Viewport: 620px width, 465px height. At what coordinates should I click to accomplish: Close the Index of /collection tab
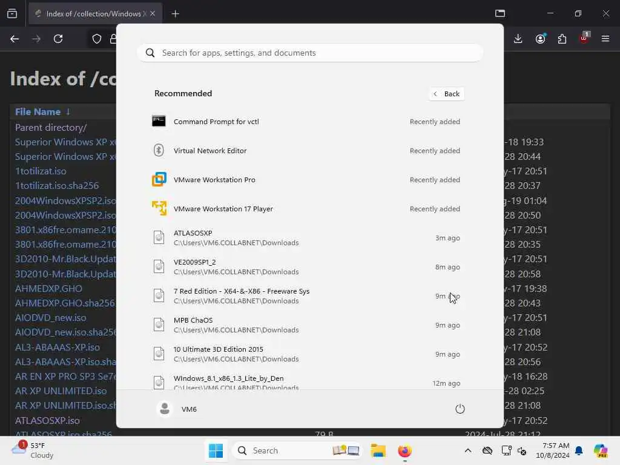click(x=153, y=14)
